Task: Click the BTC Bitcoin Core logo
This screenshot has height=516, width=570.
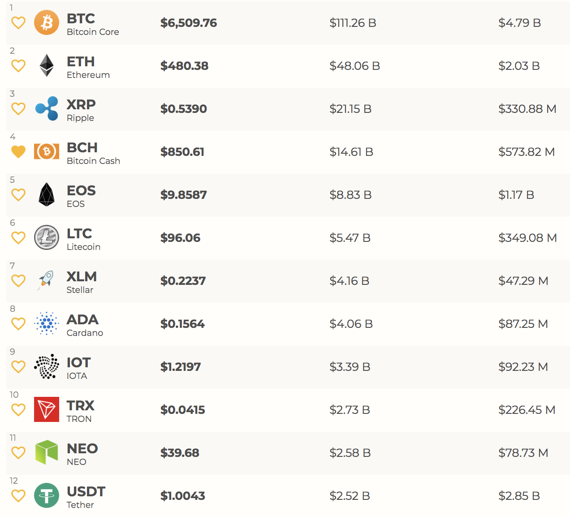Action: pyautogui.click(x=46, y=22)
